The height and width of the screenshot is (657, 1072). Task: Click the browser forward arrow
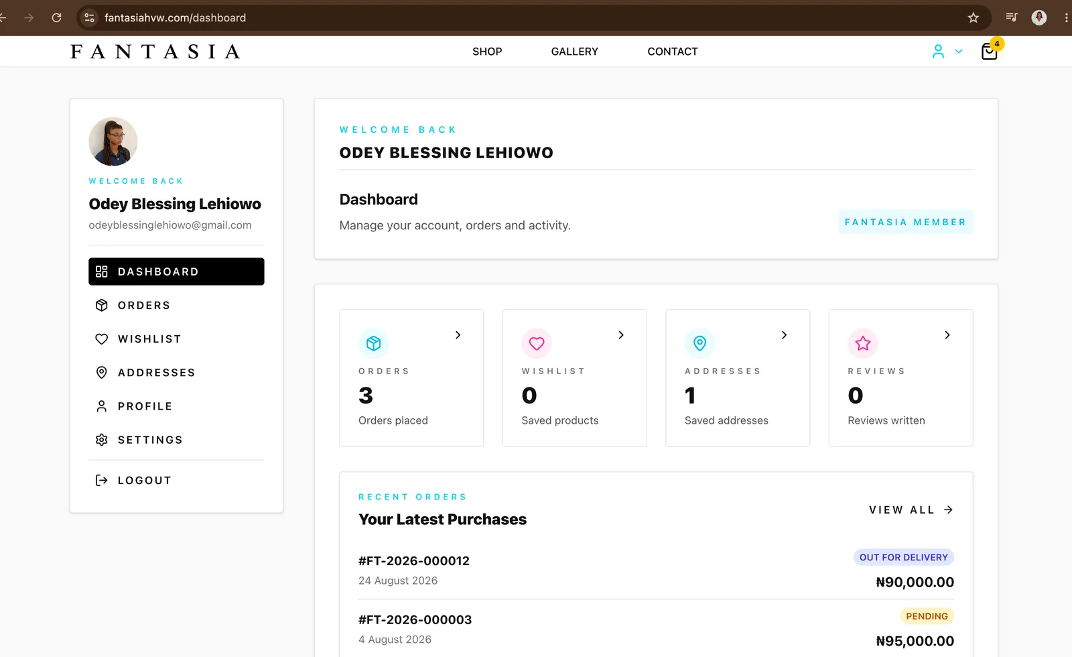[x=29, y=18]
